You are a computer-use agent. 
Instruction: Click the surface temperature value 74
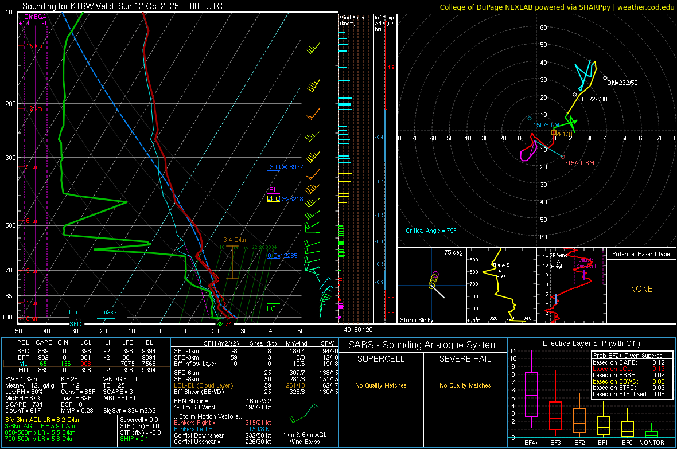point(228,324)
